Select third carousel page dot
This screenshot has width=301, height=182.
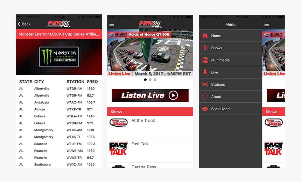pyautogui.click(x=155, y=80)
